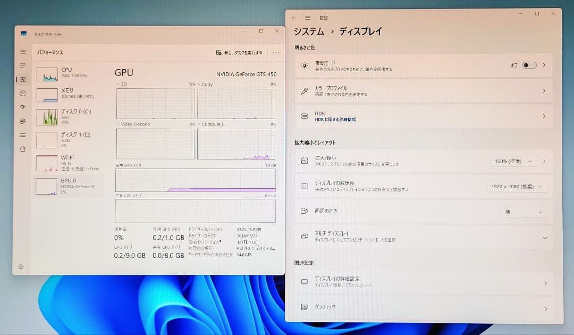Click the back arrow in Settings
This screenshot has height=335, width=574.
[x=294, y=18]
